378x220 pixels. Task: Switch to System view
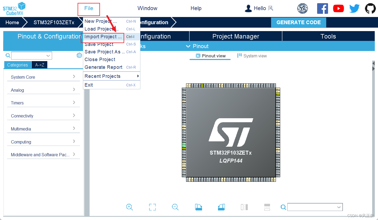[251, 56]
